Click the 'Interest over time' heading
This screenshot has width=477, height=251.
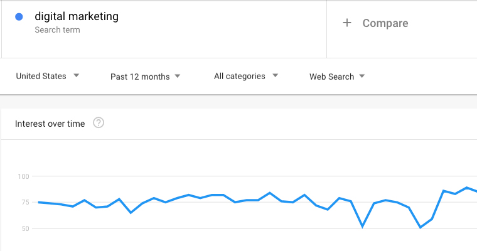tap(50, 124)
